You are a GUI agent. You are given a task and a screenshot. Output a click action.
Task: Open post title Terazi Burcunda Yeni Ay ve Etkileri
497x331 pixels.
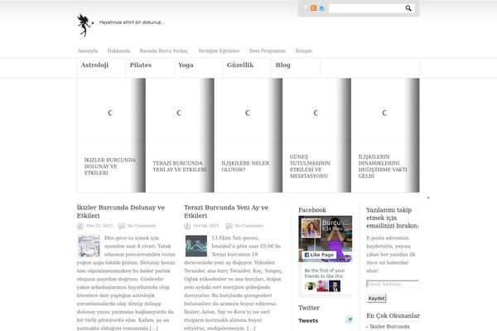point(226,212)
